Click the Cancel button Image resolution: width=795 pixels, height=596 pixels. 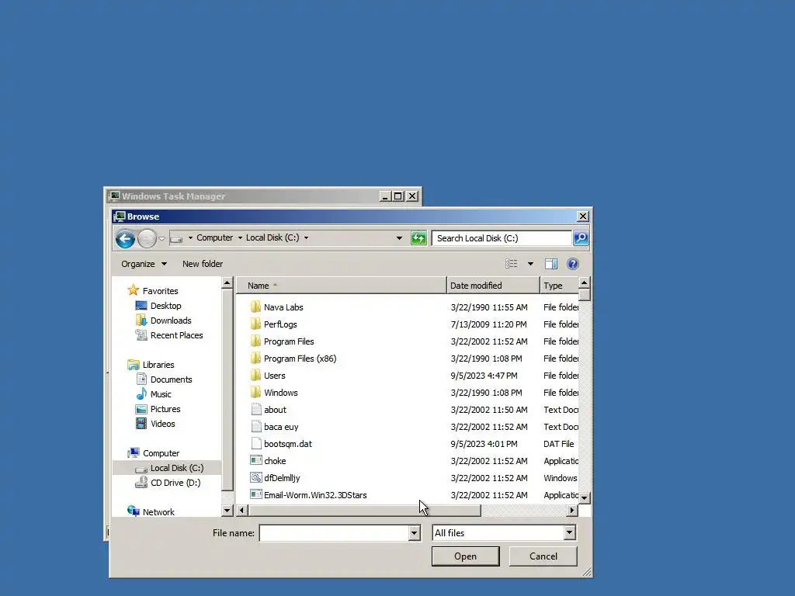(543, 556)
